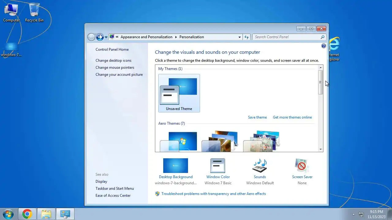
Task: Click the Forward navigation arrow
Action: (x=100, y=37)
